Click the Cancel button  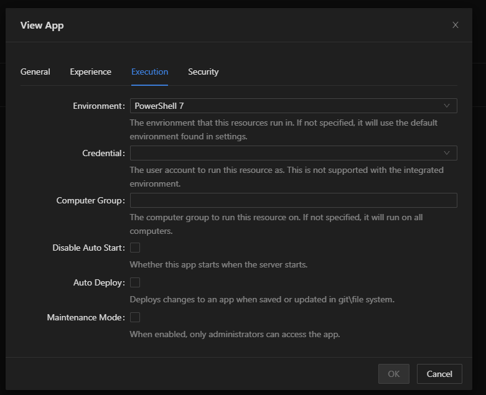point(439,374)
